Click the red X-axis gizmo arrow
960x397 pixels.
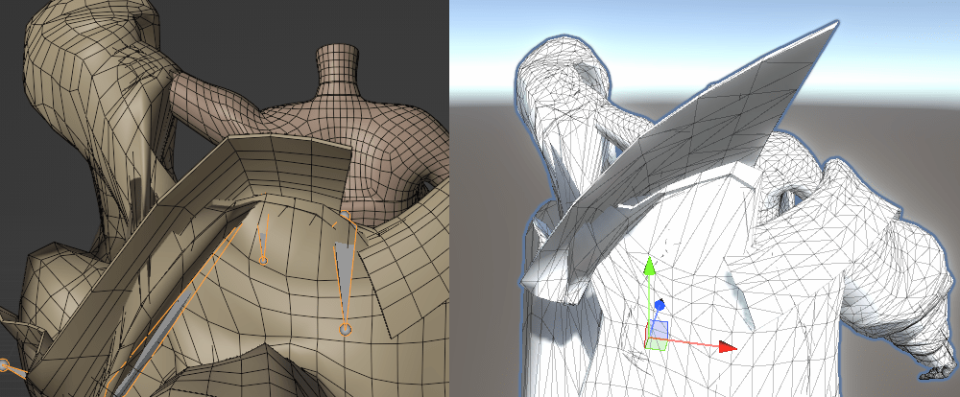click(x=727, y=347)
